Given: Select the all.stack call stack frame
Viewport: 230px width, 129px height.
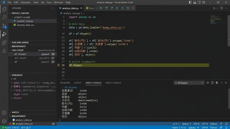Looking at the screenshot, I should point(32,58).
